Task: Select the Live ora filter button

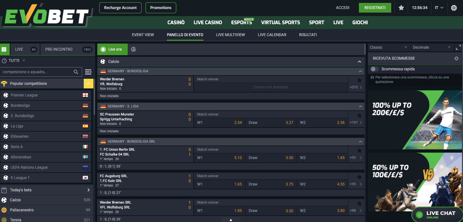Action: pos(112,49)
